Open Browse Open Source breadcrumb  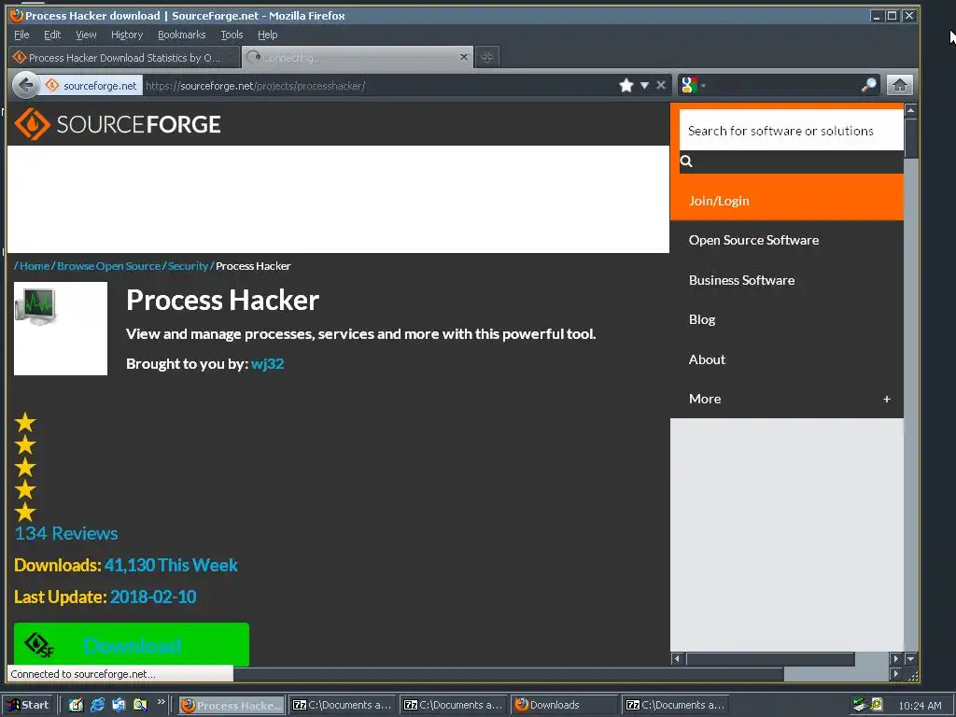108,266
